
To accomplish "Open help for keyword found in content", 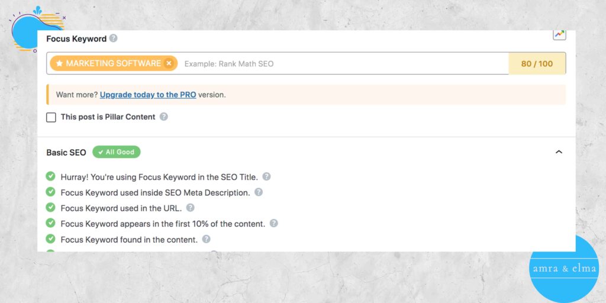I will pyautogui.click(x=207, y=239).
